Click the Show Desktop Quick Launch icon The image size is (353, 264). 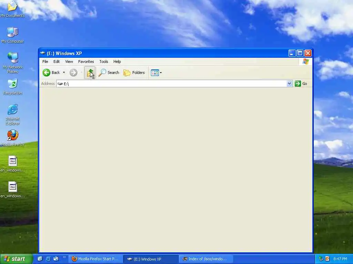pyautogui.click(x=56, y=259)
